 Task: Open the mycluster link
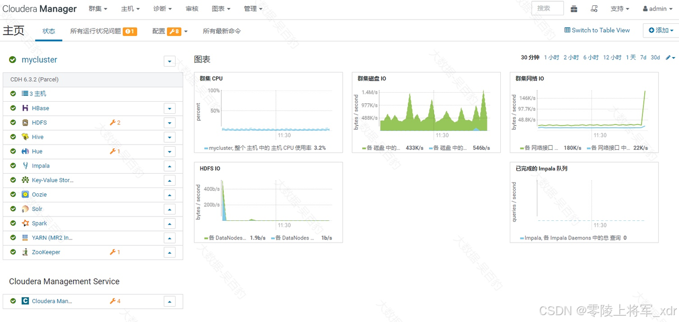click(x=39, y=60)
